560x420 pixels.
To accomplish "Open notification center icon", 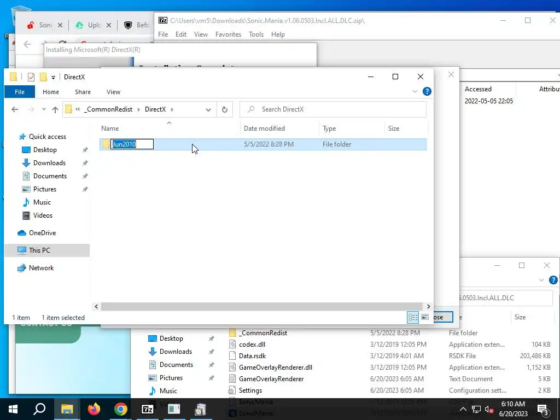I will pos(543,409).
